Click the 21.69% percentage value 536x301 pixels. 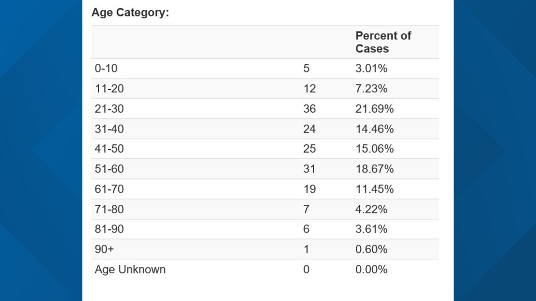point(374,108)
